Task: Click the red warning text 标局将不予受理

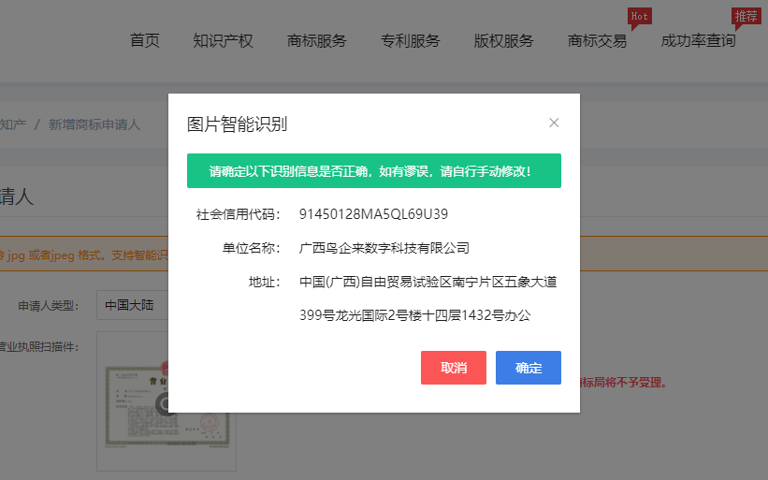Action: [x=624, y=383]
